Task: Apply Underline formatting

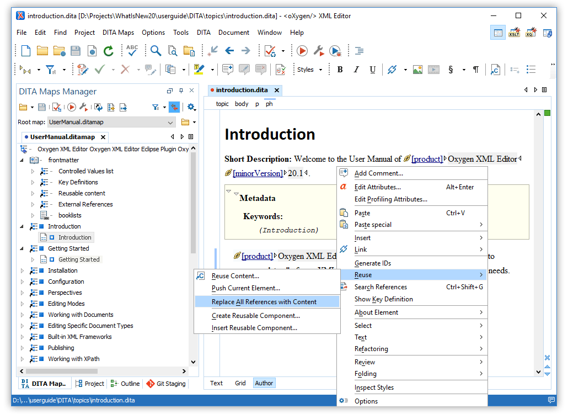Action: point(372,70)
